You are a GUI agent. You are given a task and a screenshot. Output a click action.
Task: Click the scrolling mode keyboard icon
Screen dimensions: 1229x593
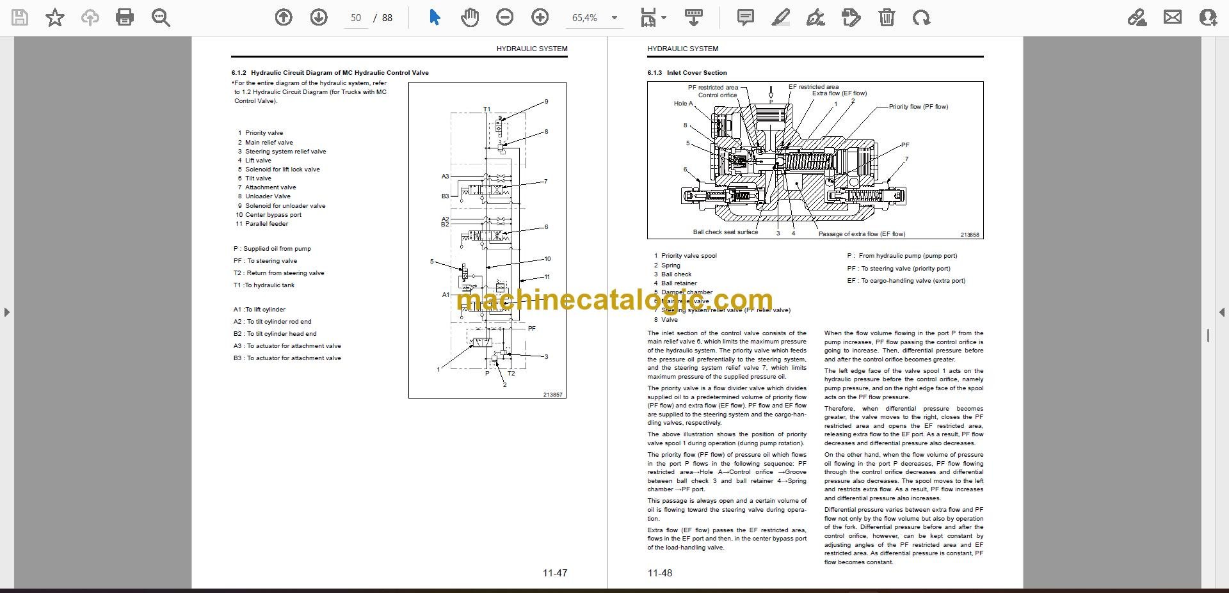[694, 17]
